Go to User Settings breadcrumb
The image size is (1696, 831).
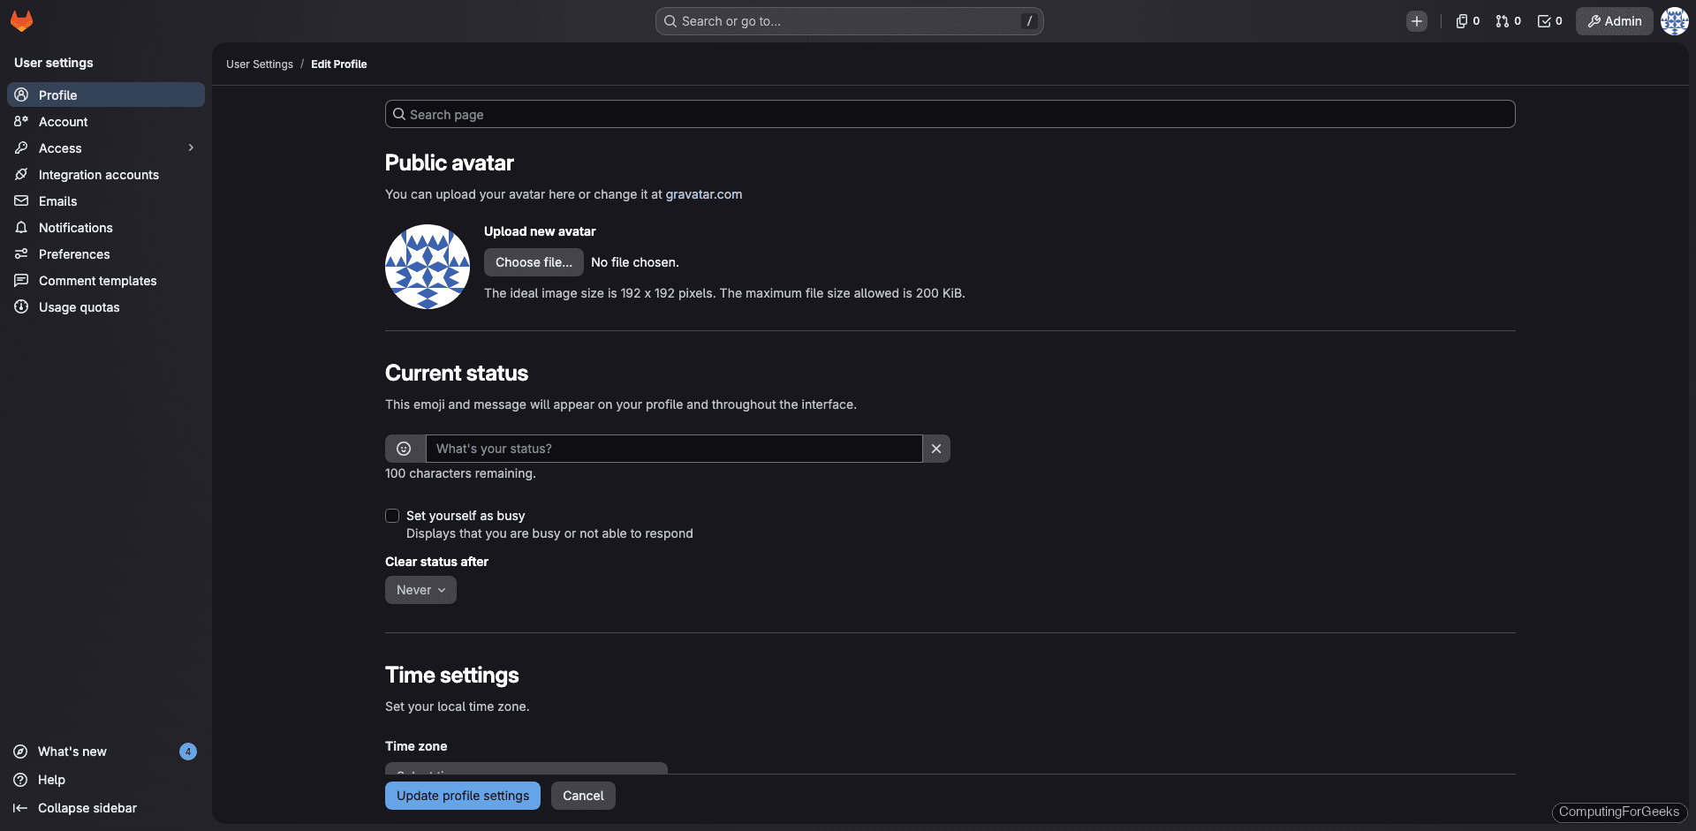click(259, 64)
